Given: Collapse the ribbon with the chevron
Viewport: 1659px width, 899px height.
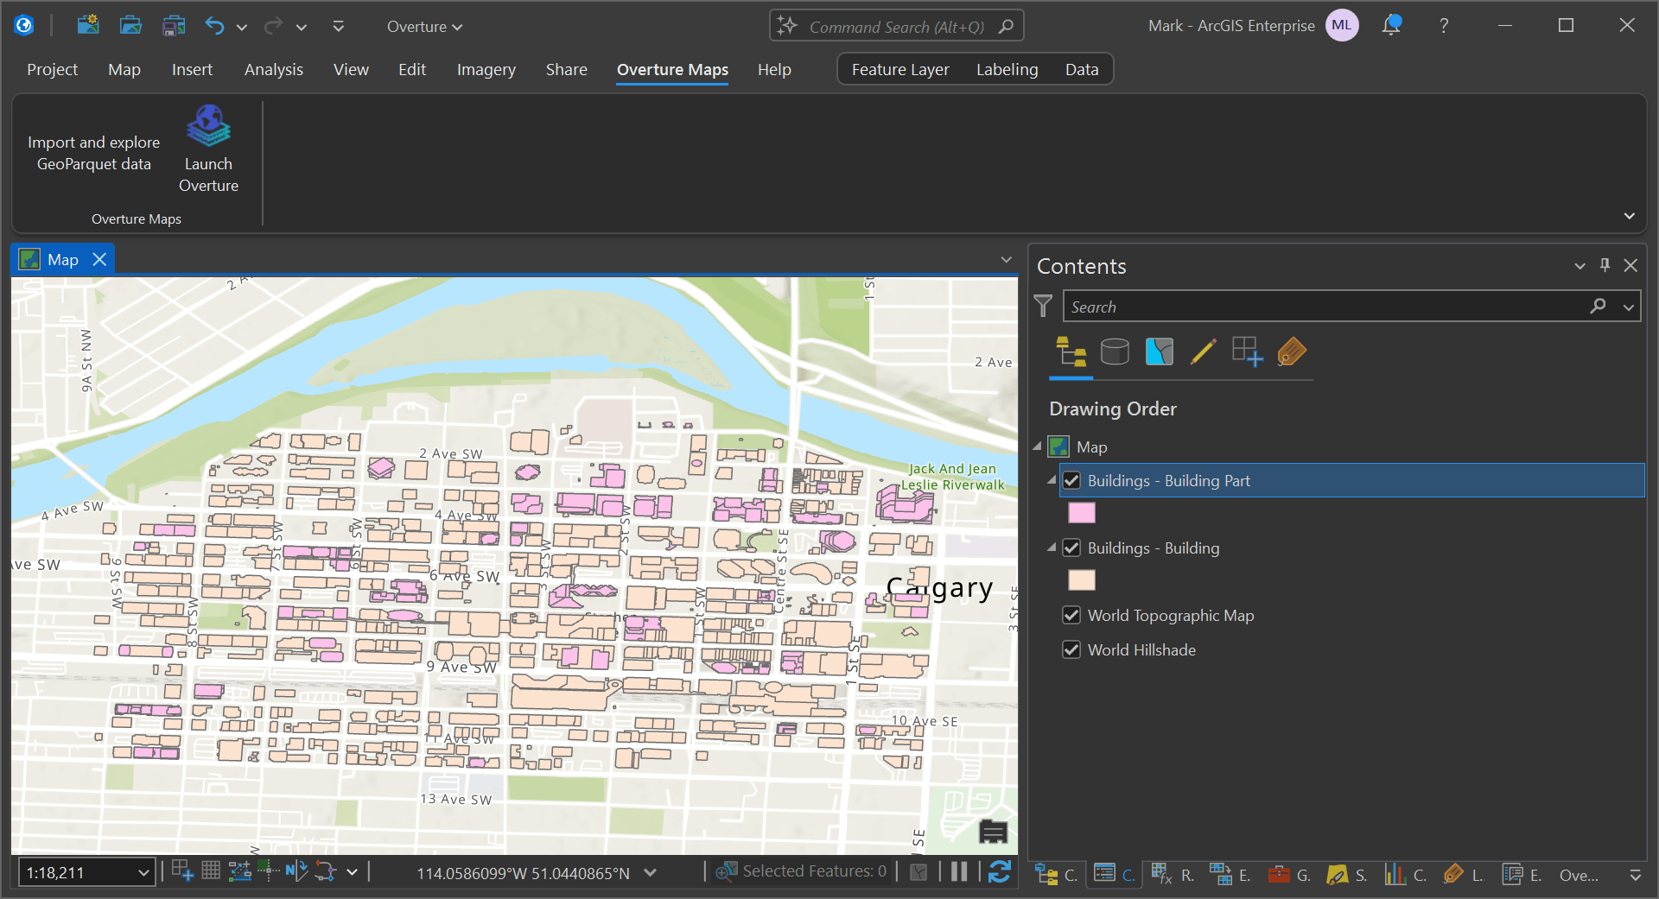Looking at the screenshot, I should point(1629,216).
